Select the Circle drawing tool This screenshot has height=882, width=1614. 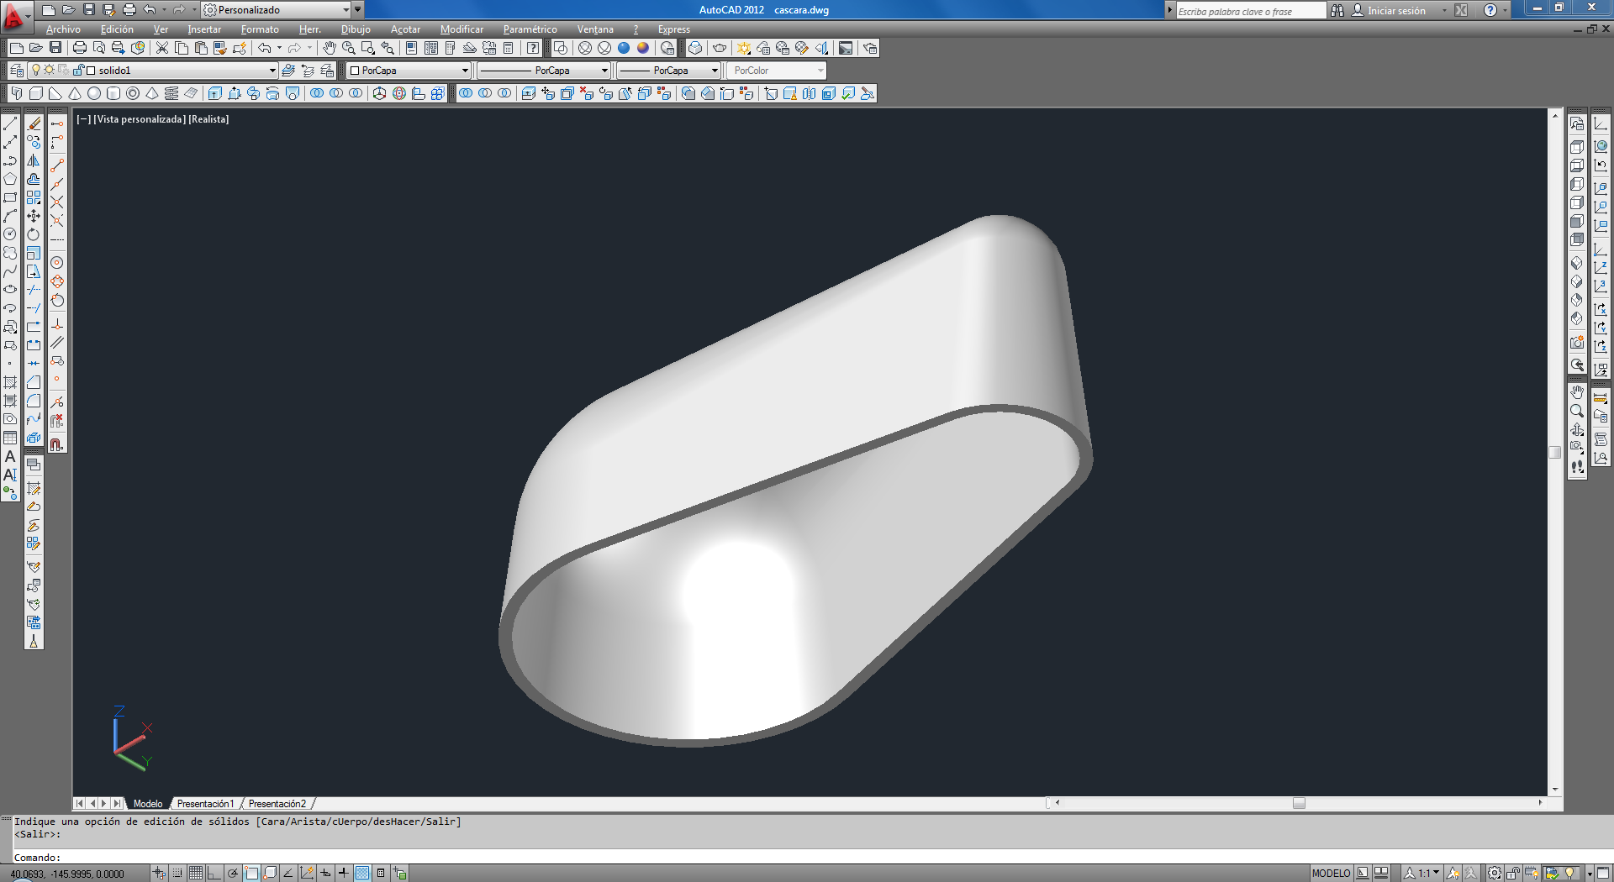tap(10, 234)
